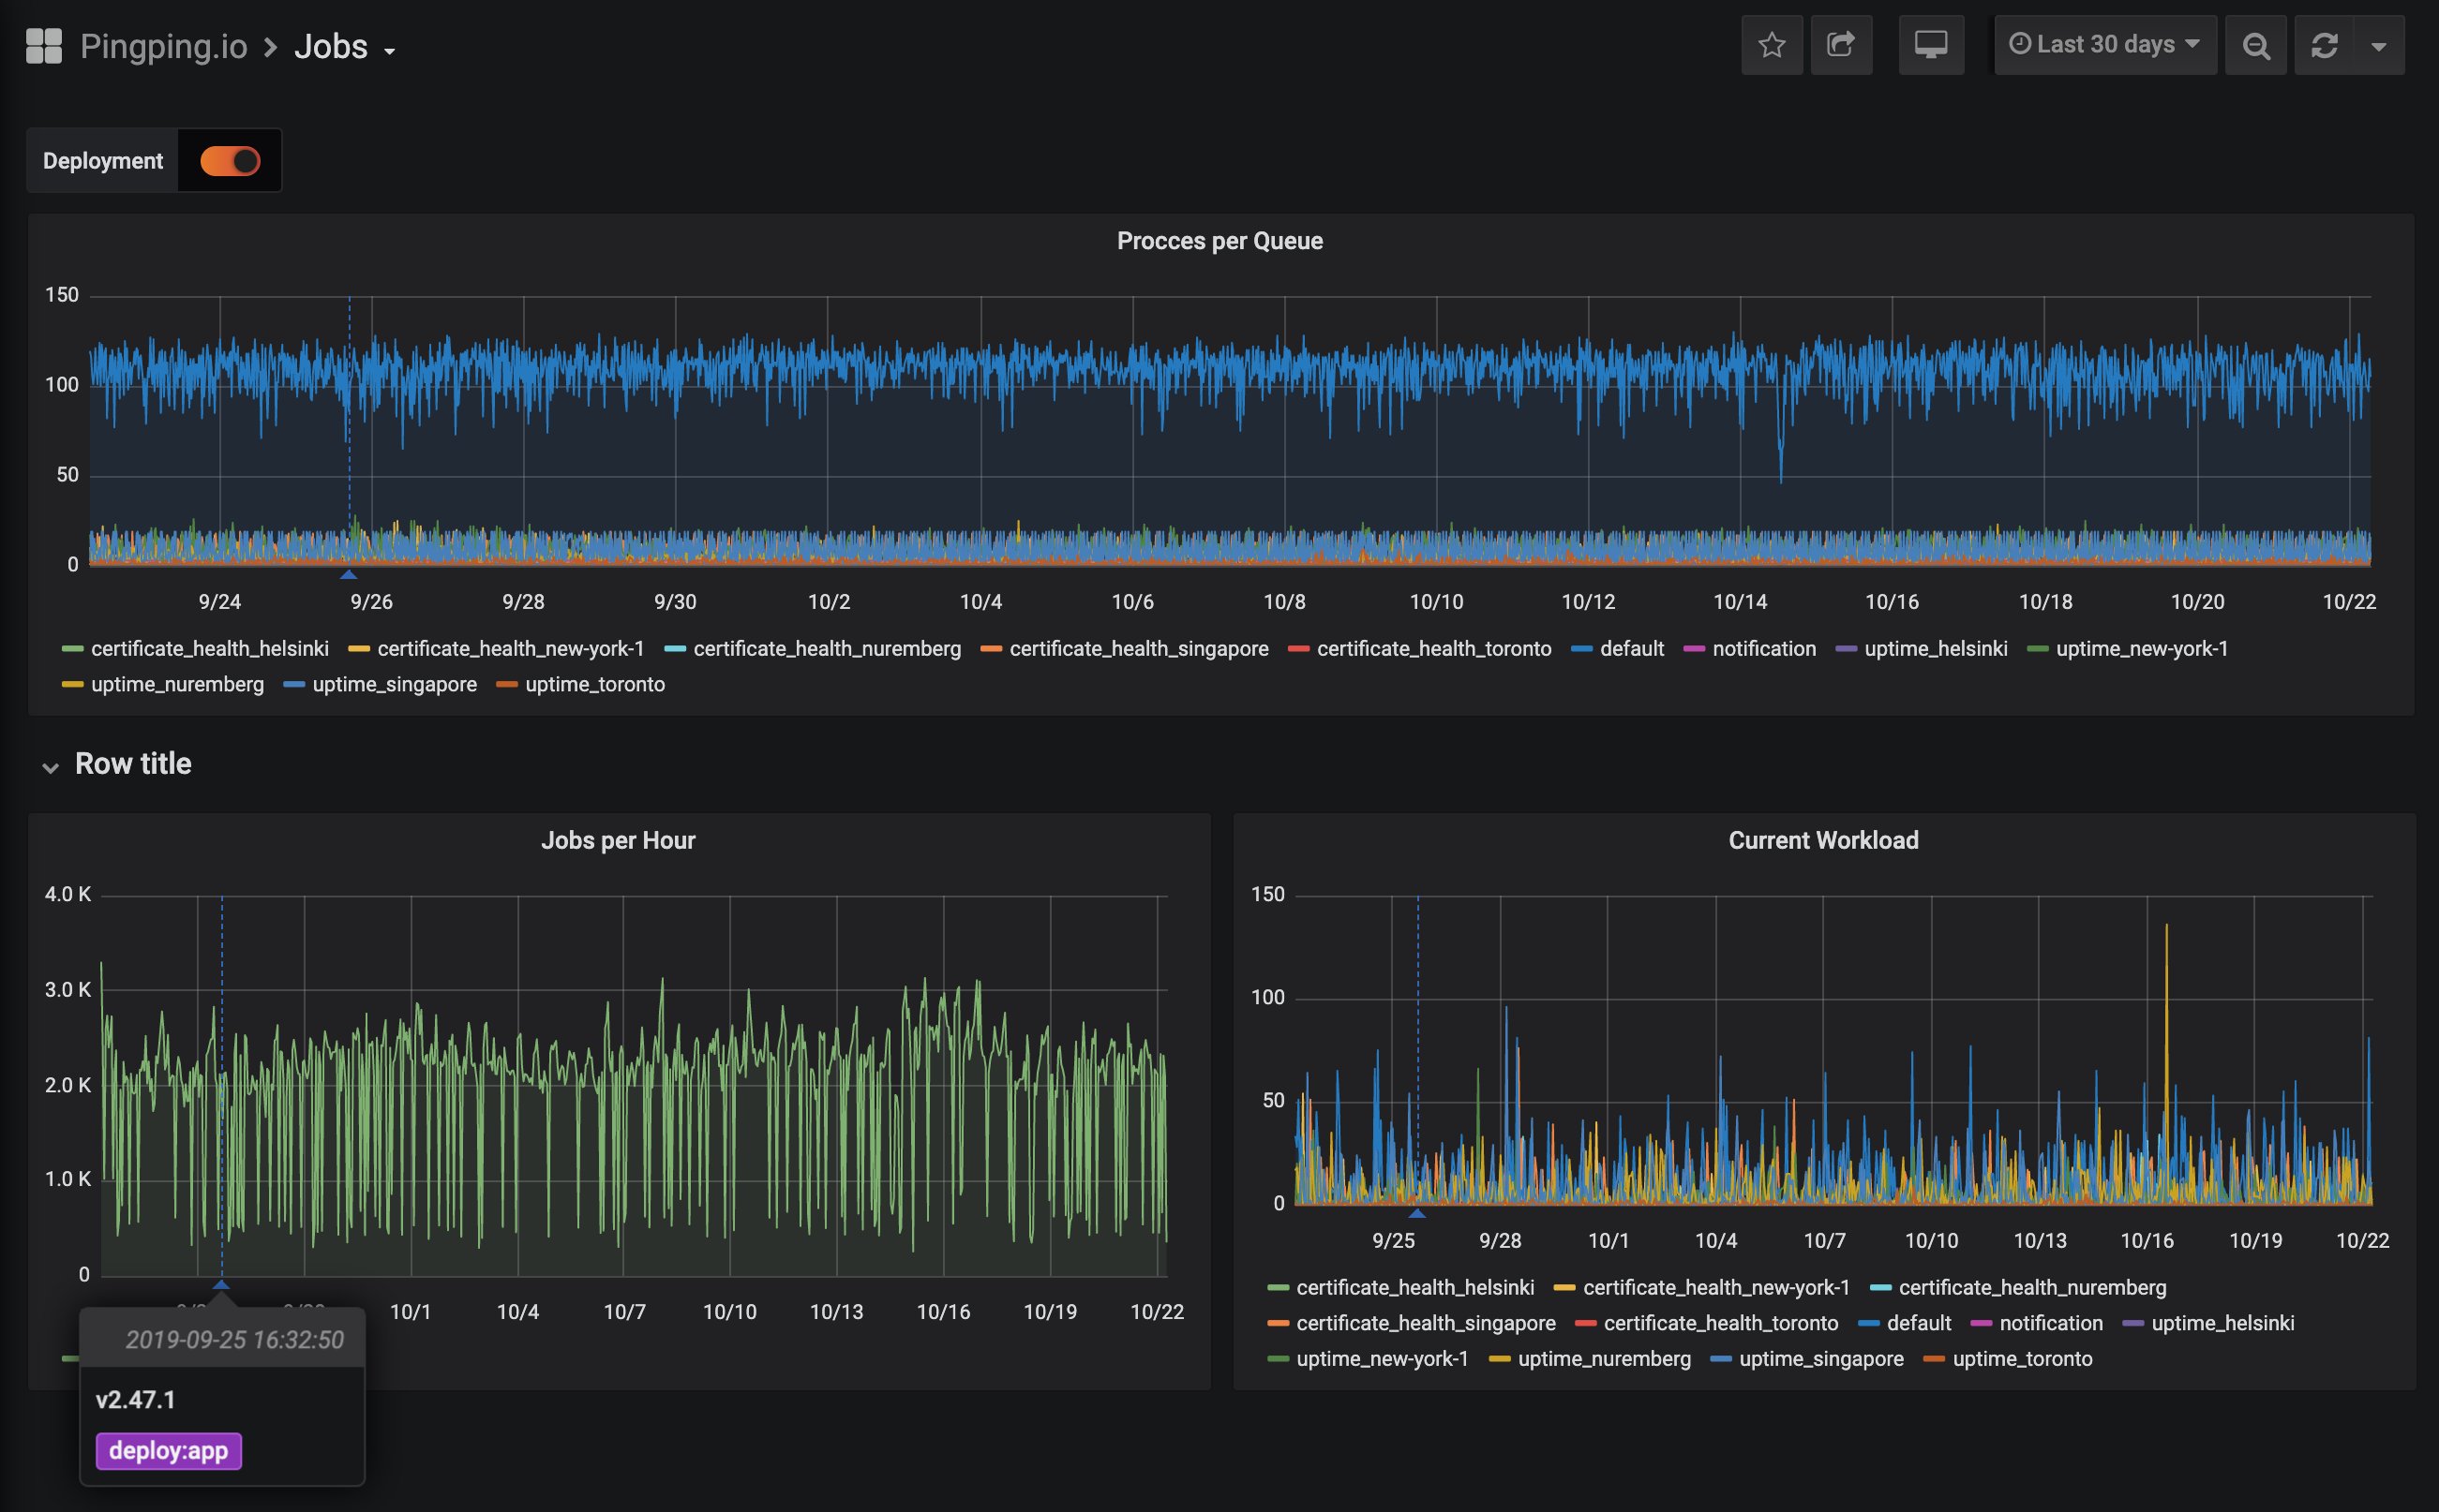The width and height of the screenshot is (2439, 1512).
Task: Click the uptime_toronto color swatch in top legend
Action: coord(506,685)
